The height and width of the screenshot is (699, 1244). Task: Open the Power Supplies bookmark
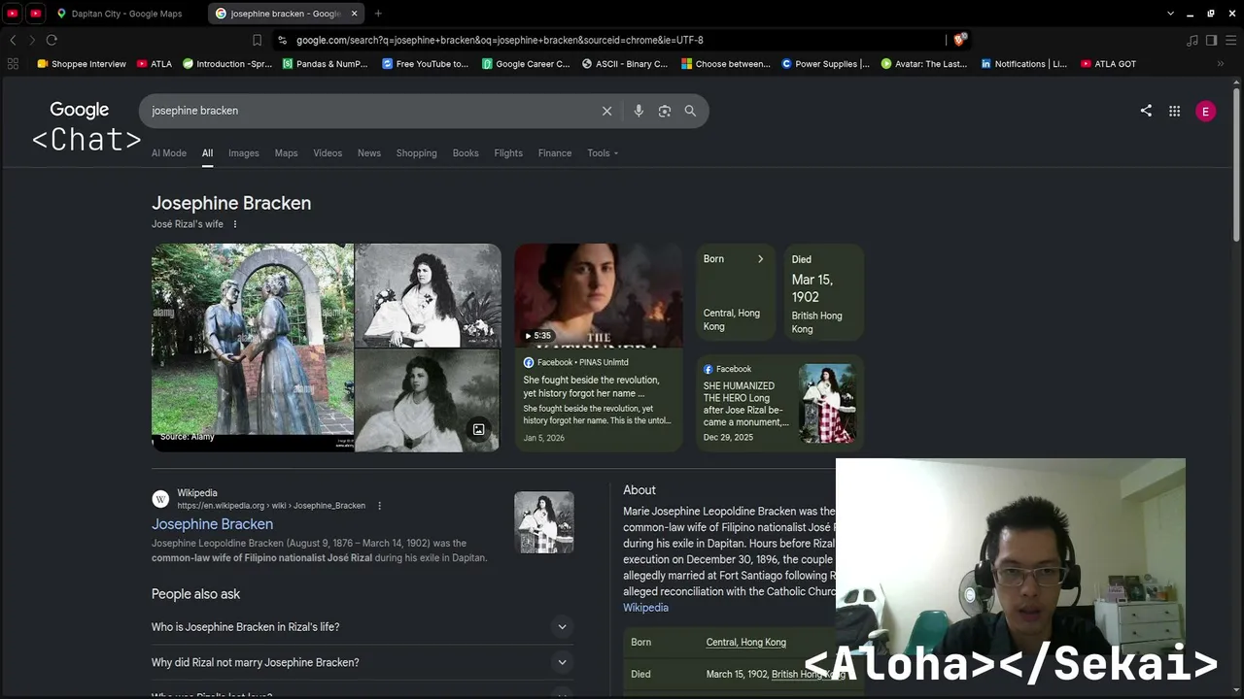[825, 64]
